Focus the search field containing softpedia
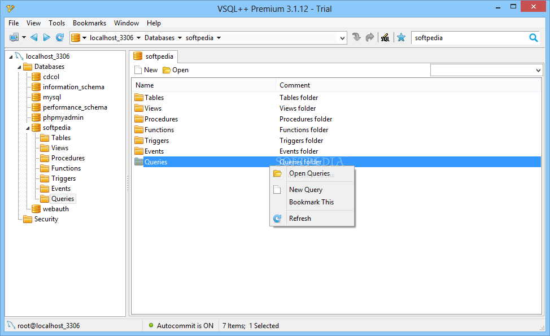 [x=470, y=38]
